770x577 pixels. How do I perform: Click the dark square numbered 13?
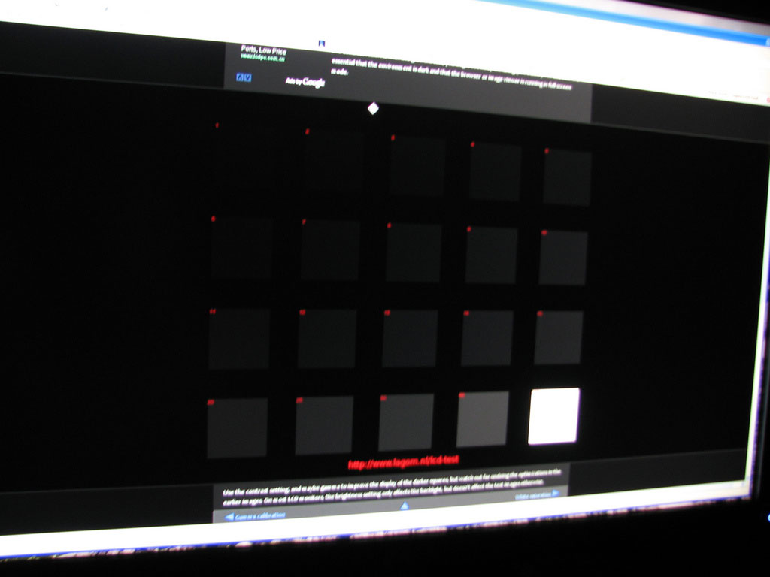tap(410, 338)
